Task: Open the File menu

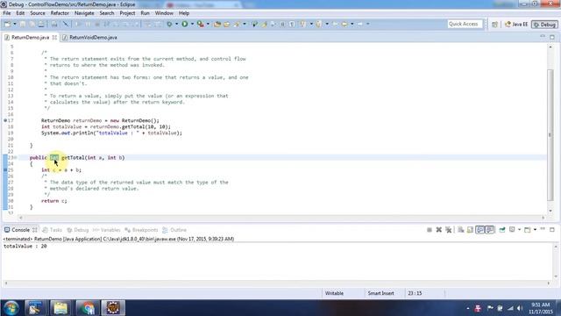Action: click(7, 13)
